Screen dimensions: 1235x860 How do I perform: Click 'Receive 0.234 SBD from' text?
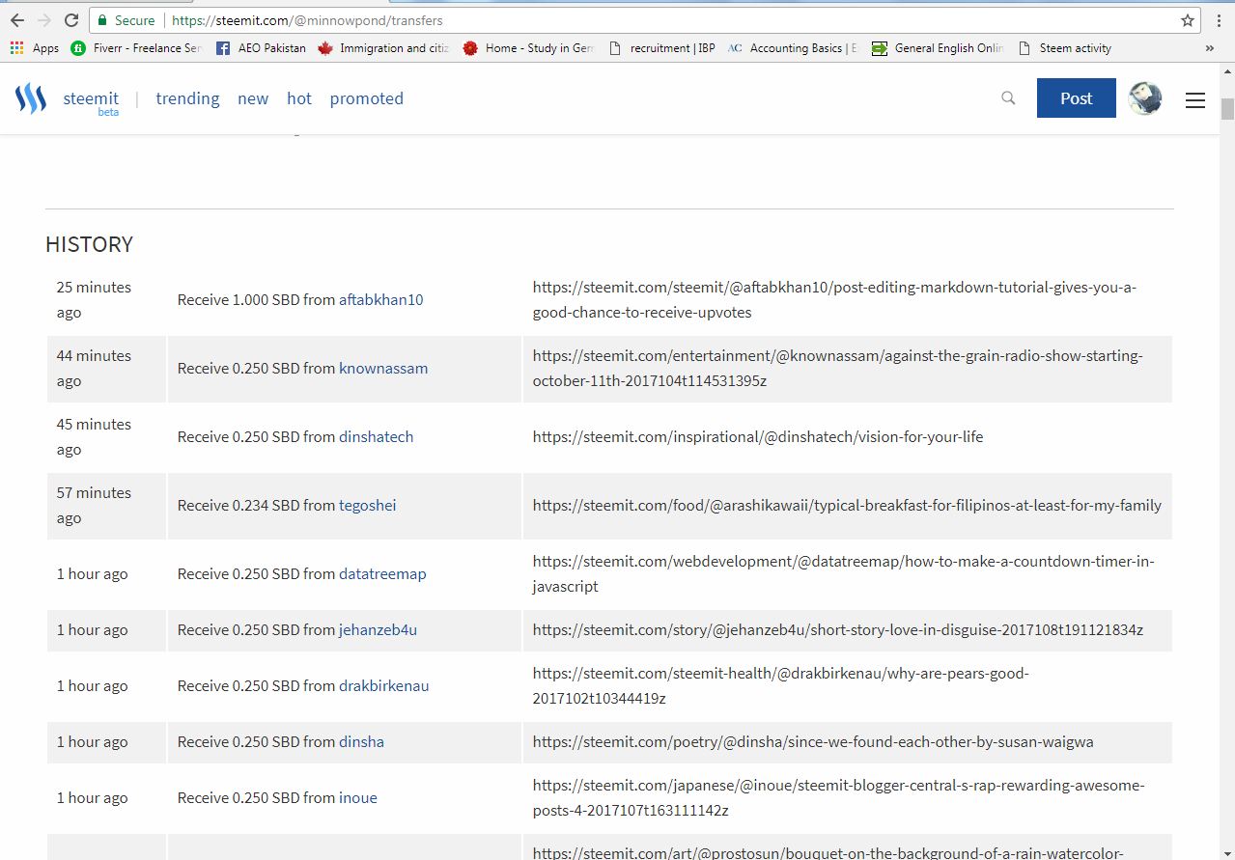tap(256, 506)
